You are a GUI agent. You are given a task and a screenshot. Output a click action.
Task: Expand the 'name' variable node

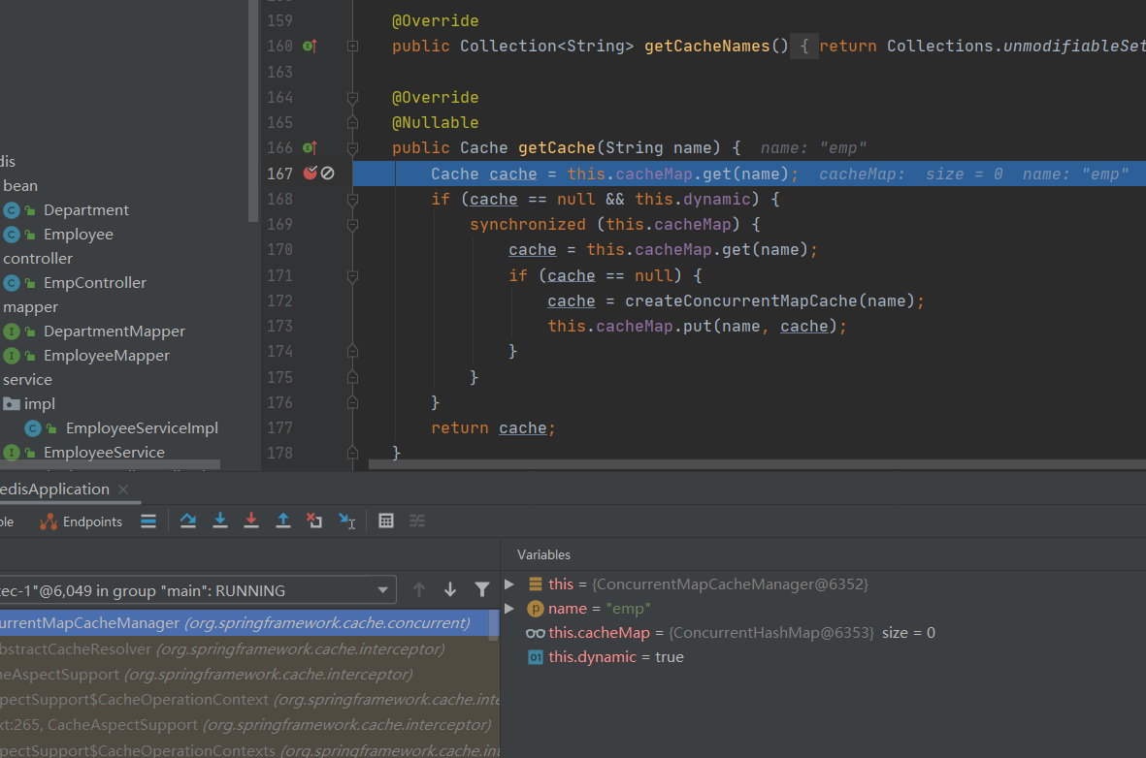click(510, 609)
